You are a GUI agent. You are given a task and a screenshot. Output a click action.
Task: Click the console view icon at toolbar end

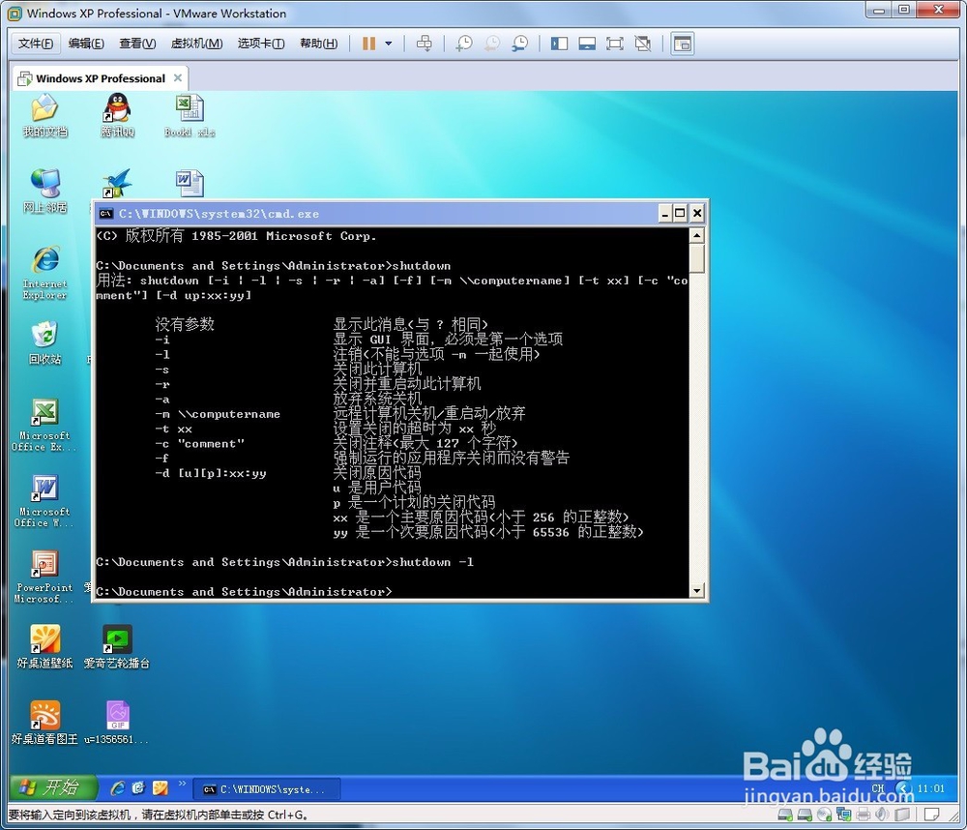(683, 44)
